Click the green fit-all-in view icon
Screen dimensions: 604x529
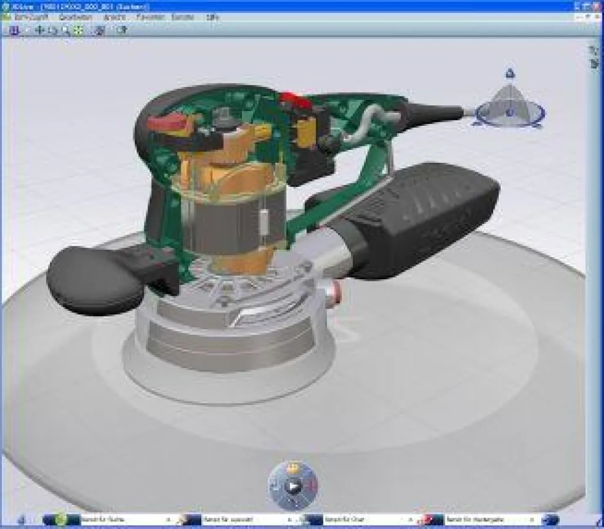pos(78,30)
